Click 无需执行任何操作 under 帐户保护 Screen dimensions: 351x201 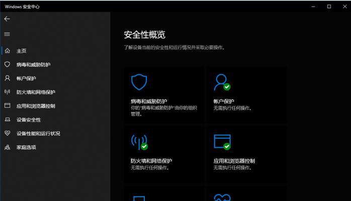coord(232,108)
